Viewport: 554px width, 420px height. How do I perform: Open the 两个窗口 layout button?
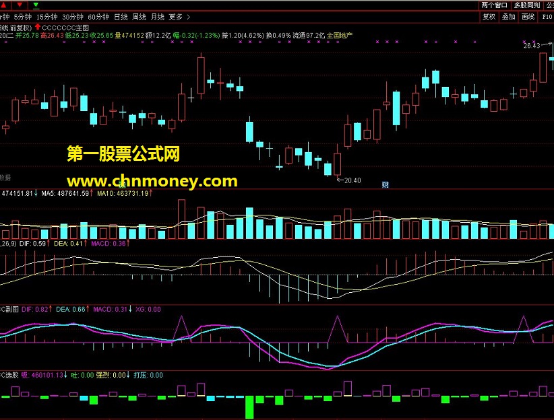(494, 5)
